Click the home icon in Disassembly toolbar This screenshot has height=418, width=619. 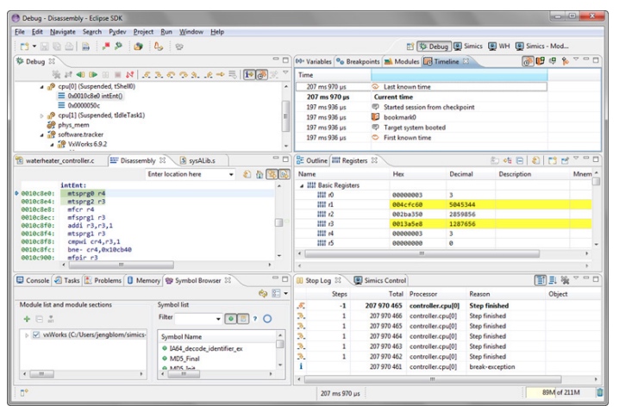pyautogui.click(x=259, y=174)
